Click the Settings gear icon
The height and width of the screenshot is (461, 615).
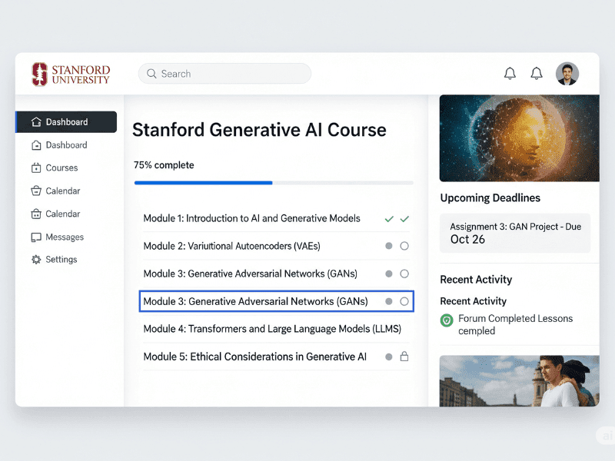36,260
